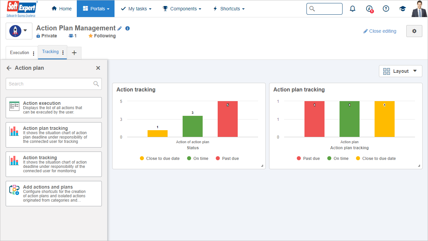Click the Private lock indicator
Viewport: 428px width, 241px height.
point(47,36)
